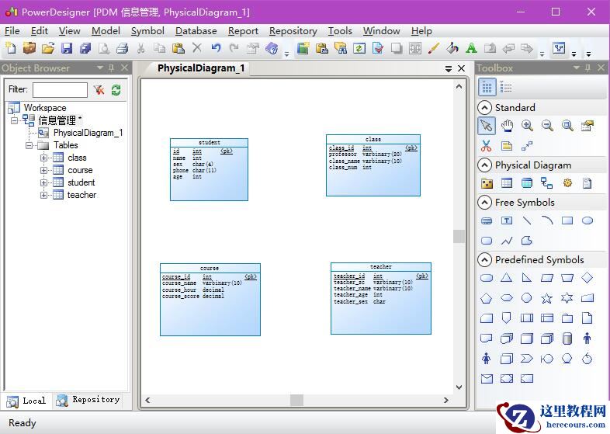Screen dimensions: 610x434
Task: Open the Database menu
Action: (196, 31)
